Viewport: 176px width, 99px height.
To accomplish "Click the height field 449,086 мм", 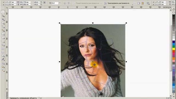I will pyautogui.click(x=25, y=4).
